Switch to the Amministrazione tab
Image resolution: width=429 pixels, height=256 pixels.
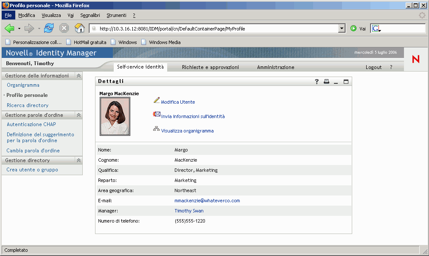(x=275, y=67)
